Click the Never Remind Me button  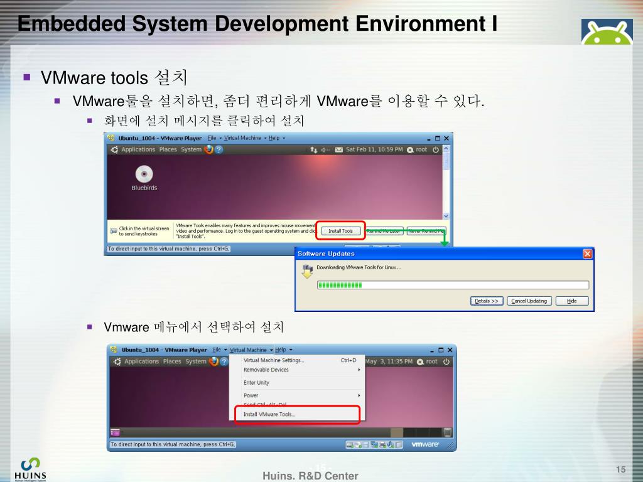[426, 231]
